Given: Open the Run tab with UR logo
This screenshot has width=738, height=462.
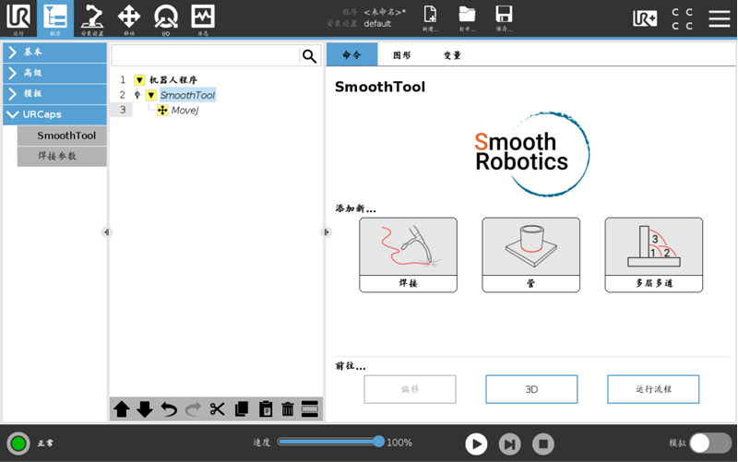Looking at the screenshot, I should (x=18, y=18).
